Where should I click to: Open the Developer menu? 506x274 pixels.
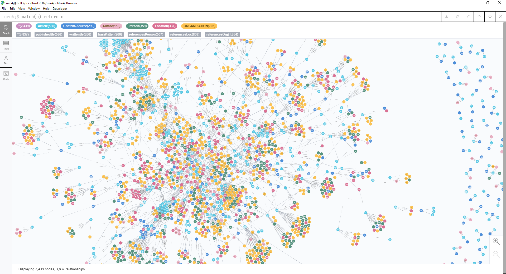[60, 9]
